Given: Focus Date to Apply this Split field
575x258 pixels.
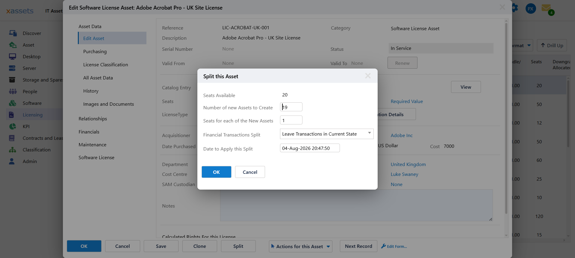Looking at the screenshot, I should pos(310,148).
